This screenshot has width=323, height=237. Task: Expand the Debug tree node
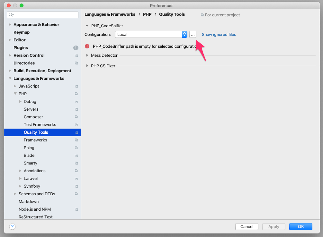[x=20, y=102]
